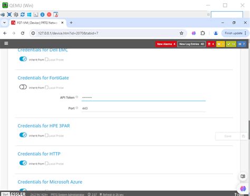Click the page vertical scrollbar thumb
Viewport: 250px width, 196px height.
pyautogui.click(x=249, y=130)
